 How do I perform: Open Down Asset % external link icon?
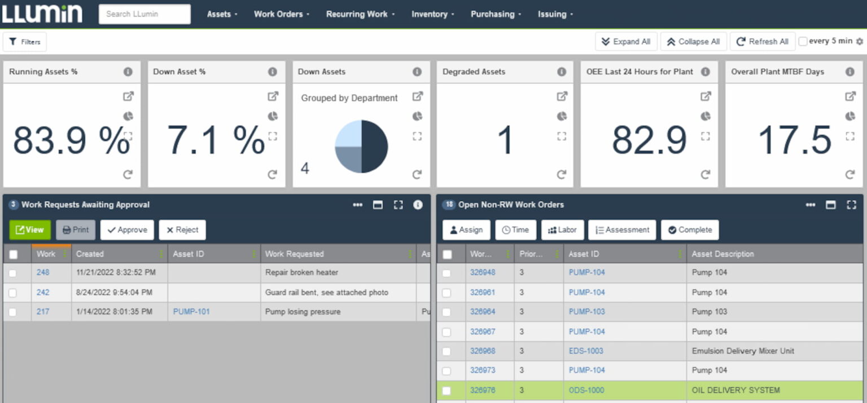pyautogui.click(x=273, y=96)
